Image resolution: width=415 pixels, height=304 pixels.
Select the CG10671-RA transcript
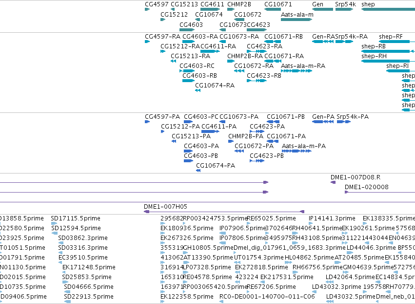coord(273,61)
